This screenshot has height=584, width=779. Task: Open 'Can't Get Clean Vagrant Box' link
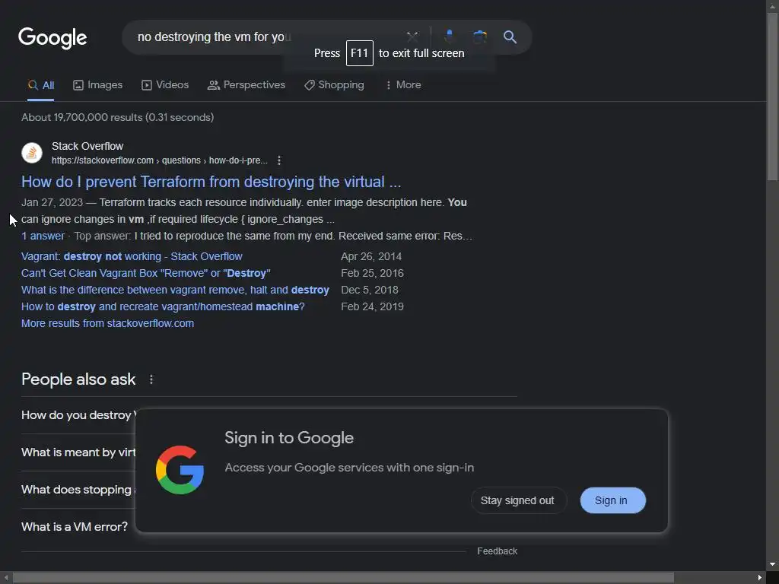pyautogui.click(x=145, y=273)
